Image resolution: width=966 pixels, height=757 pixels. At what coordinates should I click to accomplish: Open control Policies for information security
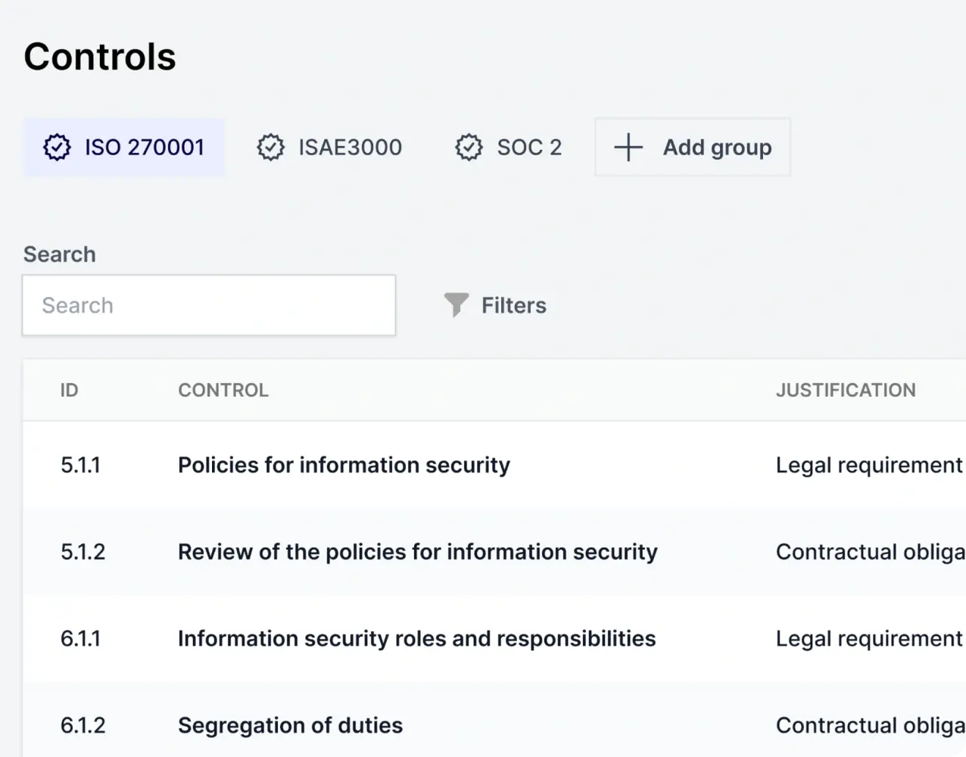(344, 465)
